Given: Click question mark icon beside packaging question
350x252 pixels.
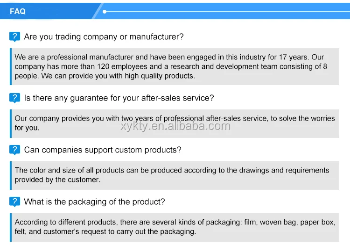Looking at the screenshot, I should [x=15, y=202].
